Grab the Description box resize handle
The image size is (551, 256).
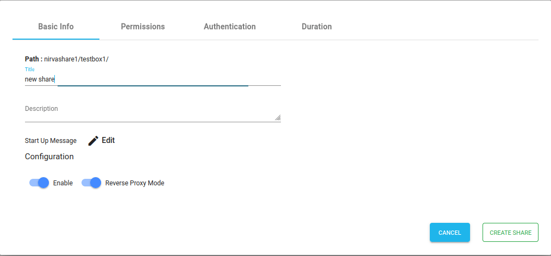278,117
